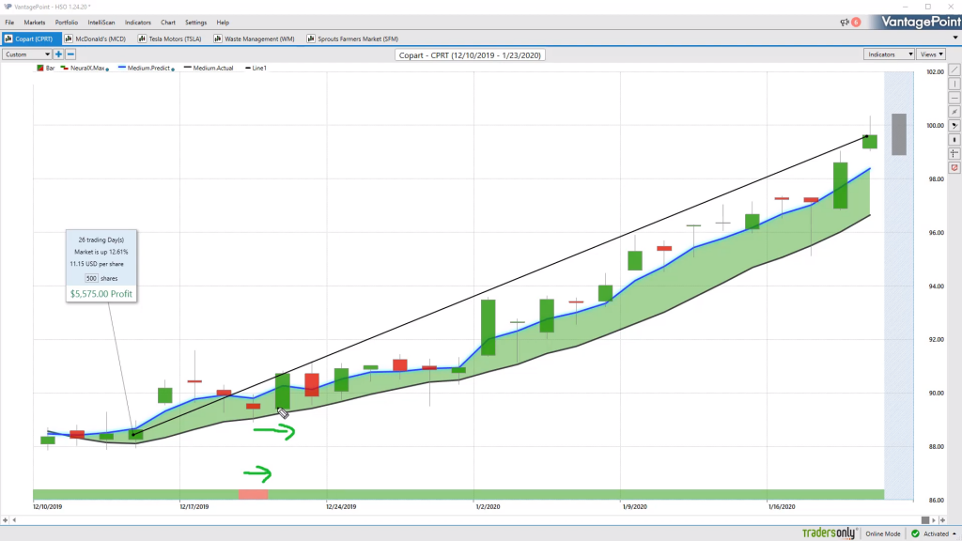
Task: Click the left scroll arrow at chart bottom
Action: (14, 520)
